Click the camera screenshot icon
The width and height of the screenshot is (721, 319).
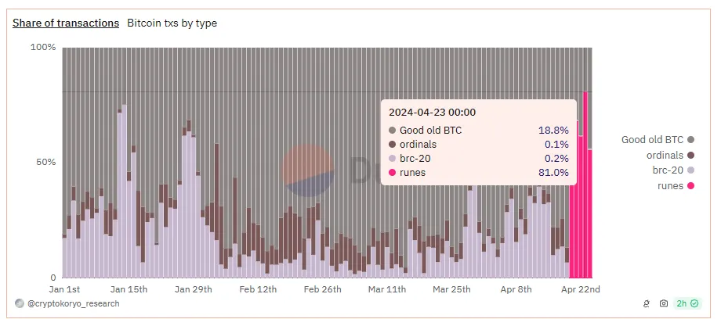tap(664, 303)
